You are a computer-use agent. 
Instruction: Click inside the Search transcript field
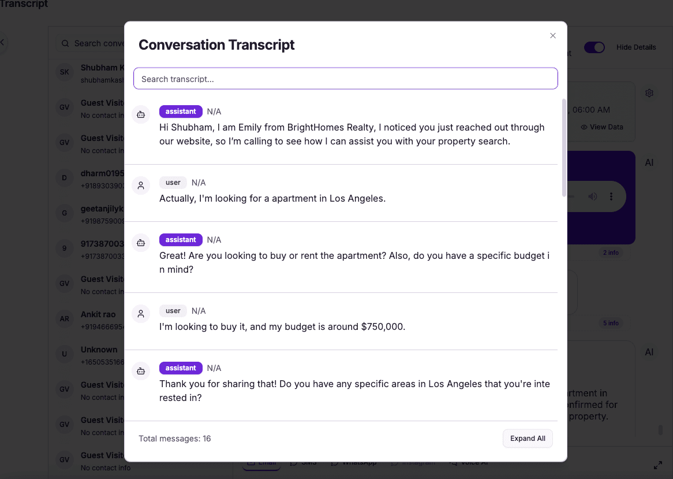click(345, 78)
